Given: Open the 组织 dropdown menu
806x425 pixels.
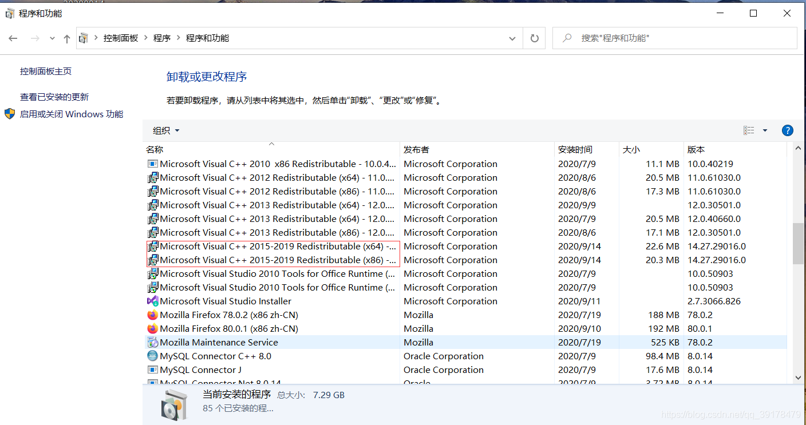Looking at the screenshot, I should coord(165,130).
